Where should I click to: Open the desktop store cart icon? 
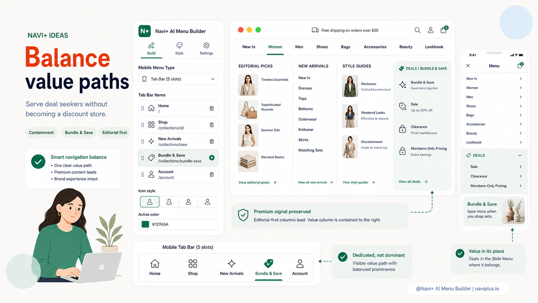pos(444,30)
